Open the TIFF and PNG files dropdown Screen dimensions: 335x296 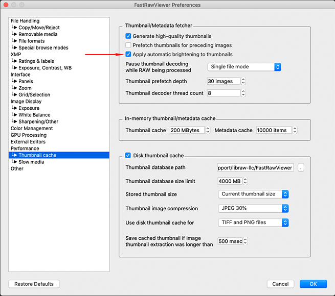[254, 223]
